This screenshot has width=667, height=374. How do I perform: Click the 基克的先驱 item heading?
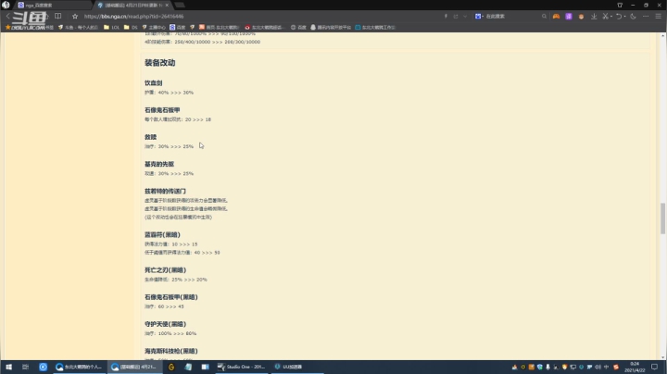point(159,164)
